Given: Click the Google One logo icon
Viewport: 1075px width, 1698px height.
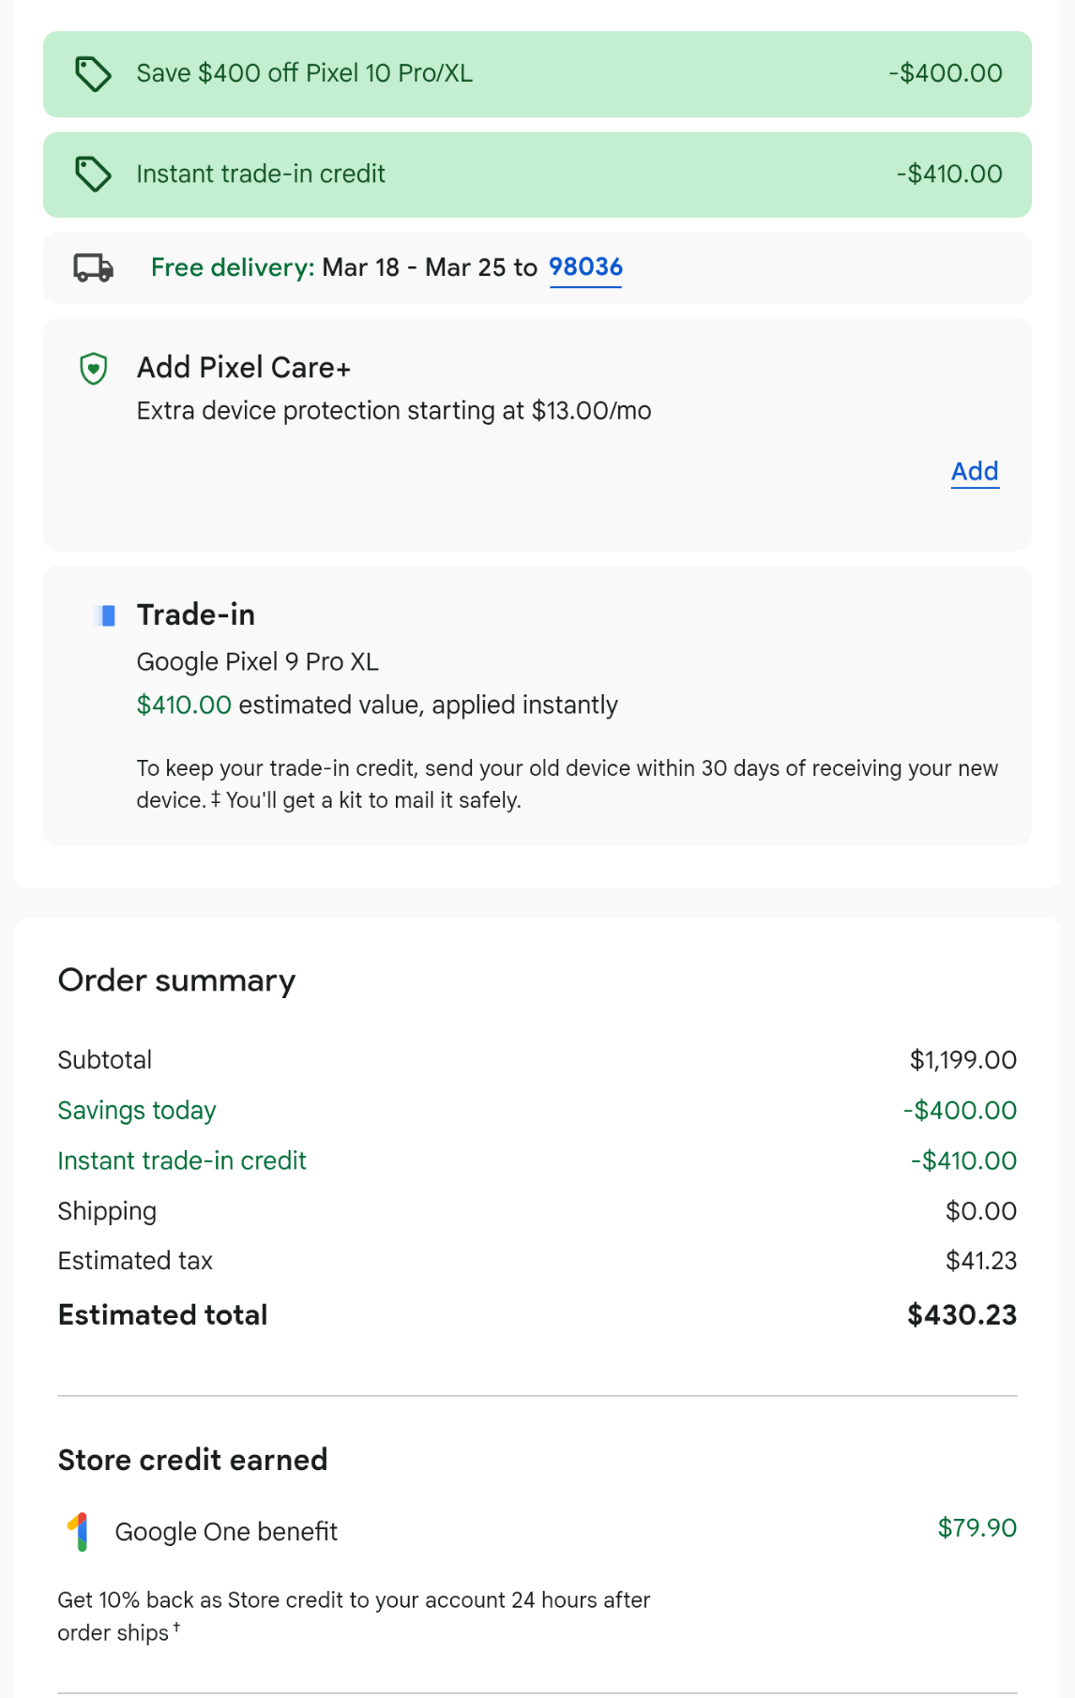Looking at the screenshot, I should click(80, 1531).
